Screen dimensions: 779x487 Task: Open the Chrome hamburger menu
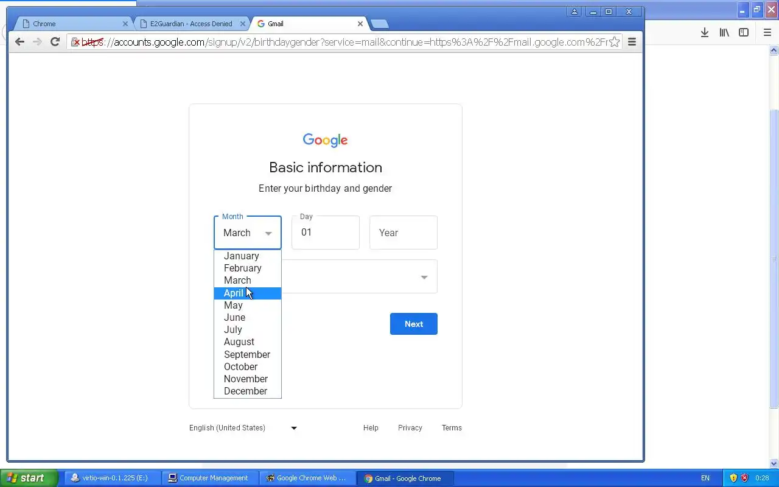632,42
